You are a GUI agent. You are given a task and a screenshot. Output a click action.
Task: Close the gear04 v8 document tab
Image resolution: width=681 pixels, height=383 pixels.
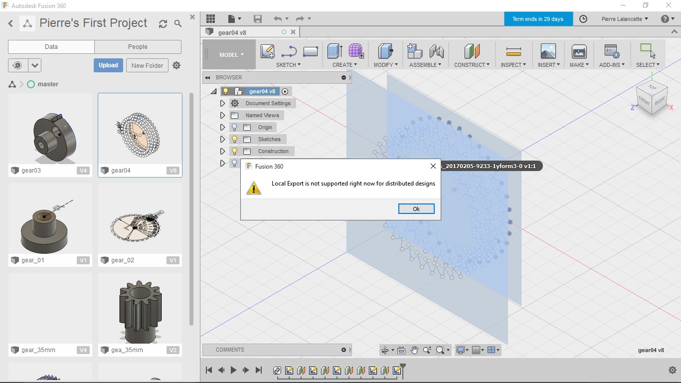click(293, 32)
